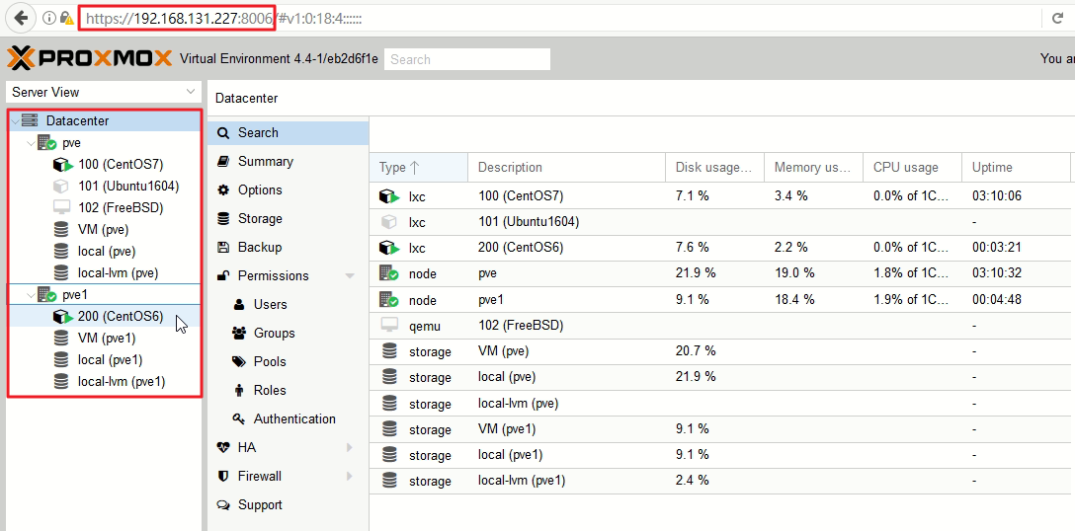This screenshot has width=1075, height=531.
Task: Click the monitor icon for 102 (FreeBSD)
Action: click(61, 207)
